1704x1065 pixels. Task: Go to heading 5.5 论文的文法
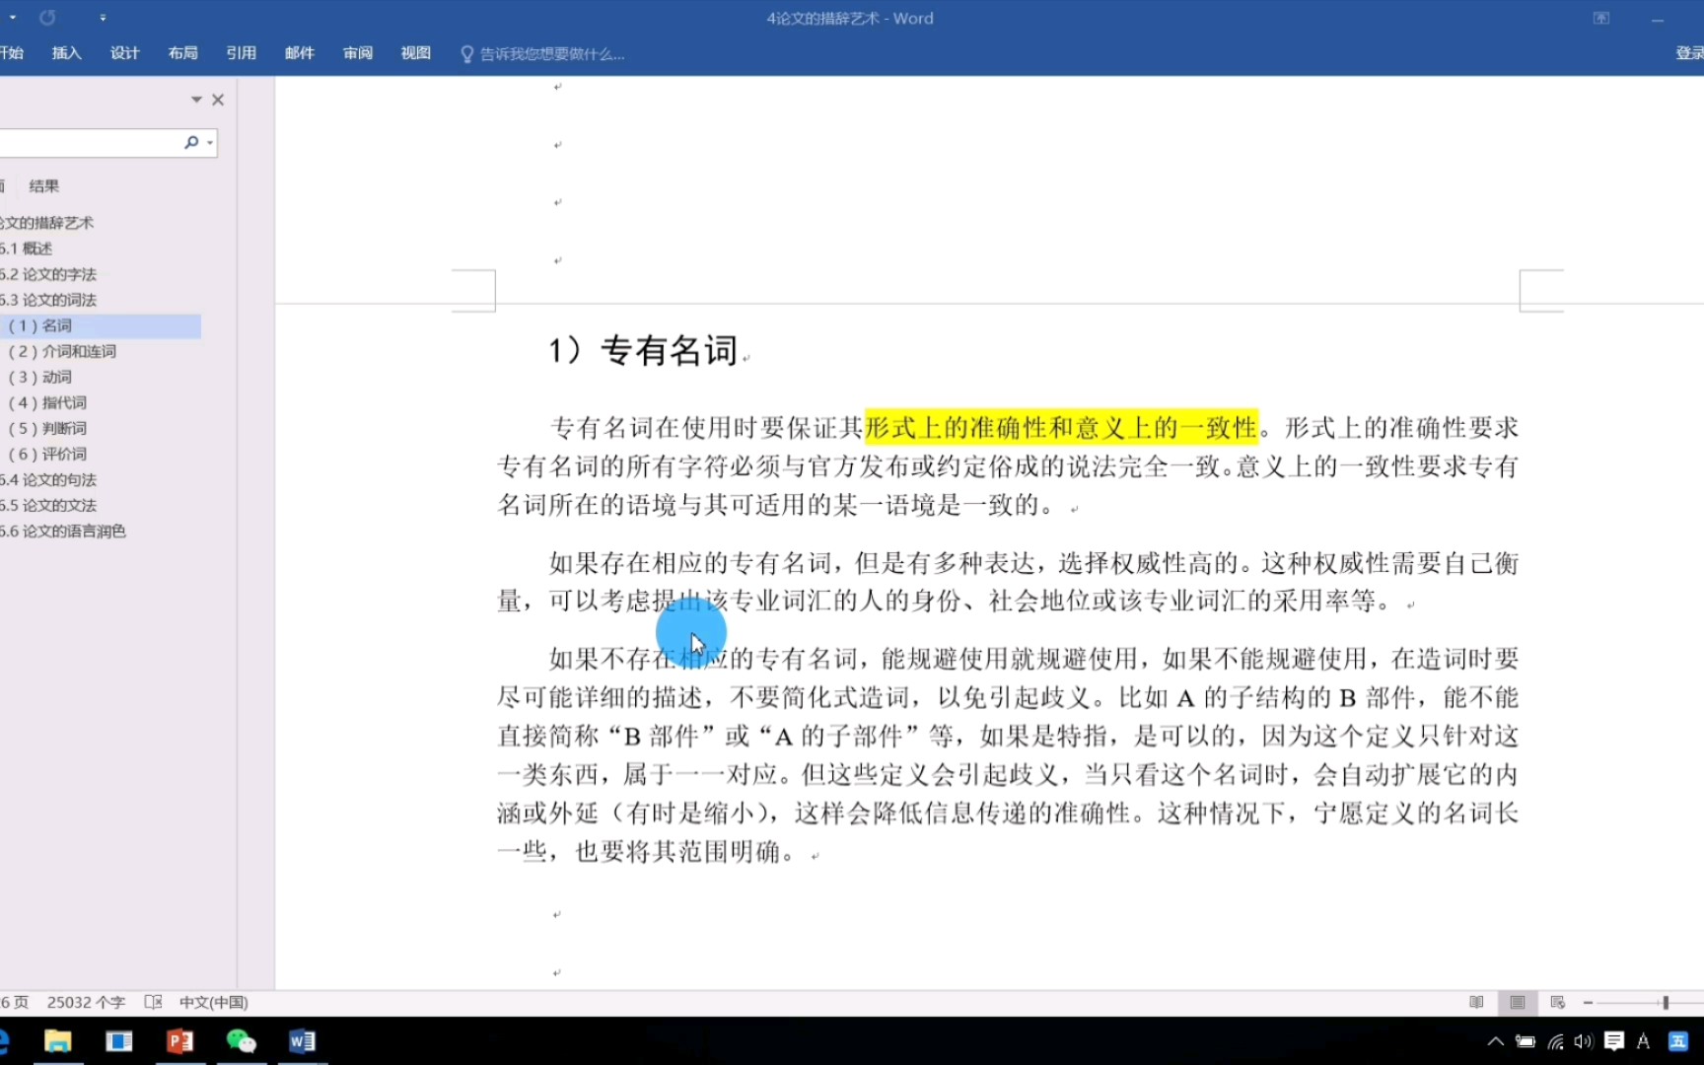point(48,505)
